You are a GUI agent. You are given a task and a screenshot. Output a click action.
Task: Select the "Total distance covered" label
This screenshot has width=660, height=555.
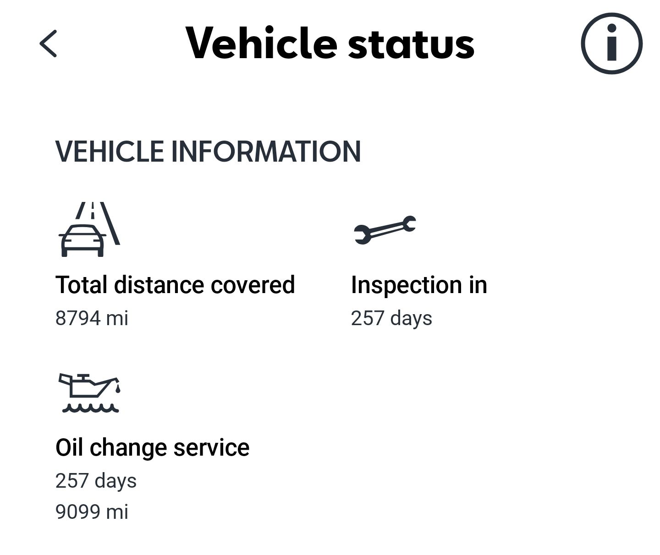175,285
